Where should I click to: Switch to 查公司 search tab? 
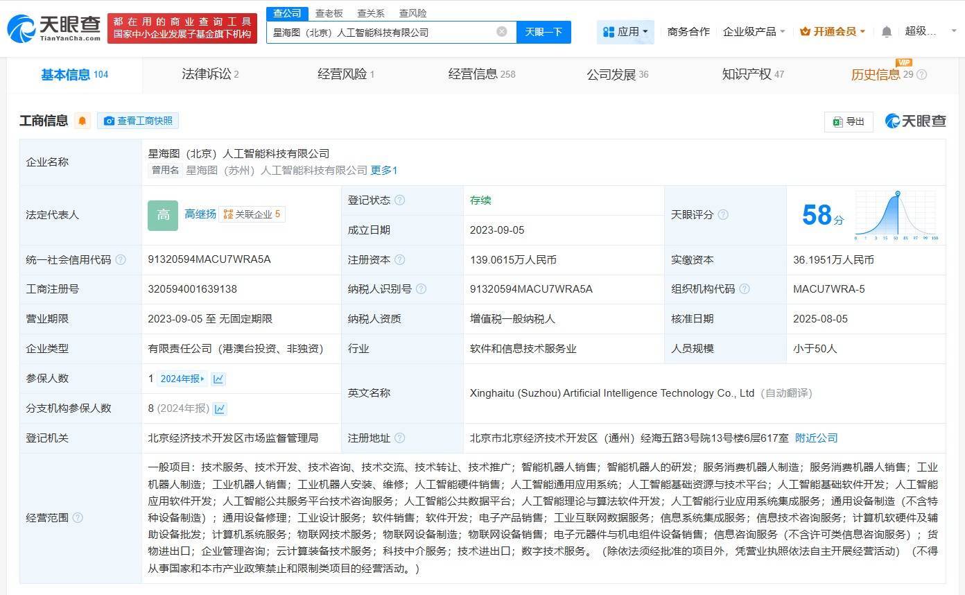coord(287,13)
